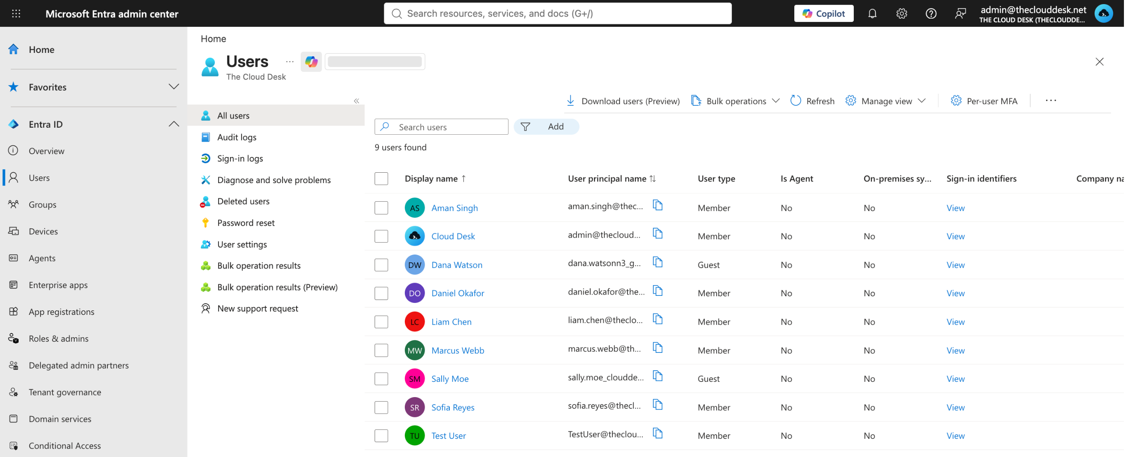Check the box for Liam Chen
This screenshot has width=1126, height=457.
tap(381, 322)
